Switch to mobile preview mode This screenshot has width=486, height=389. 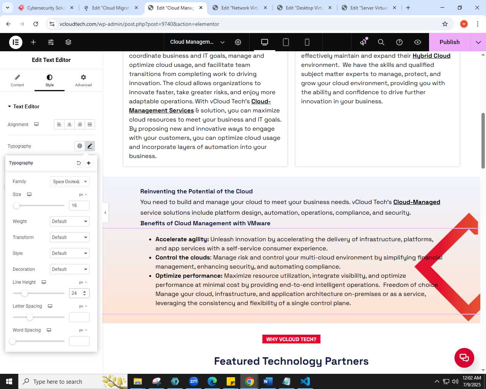(x=307, y=42)
